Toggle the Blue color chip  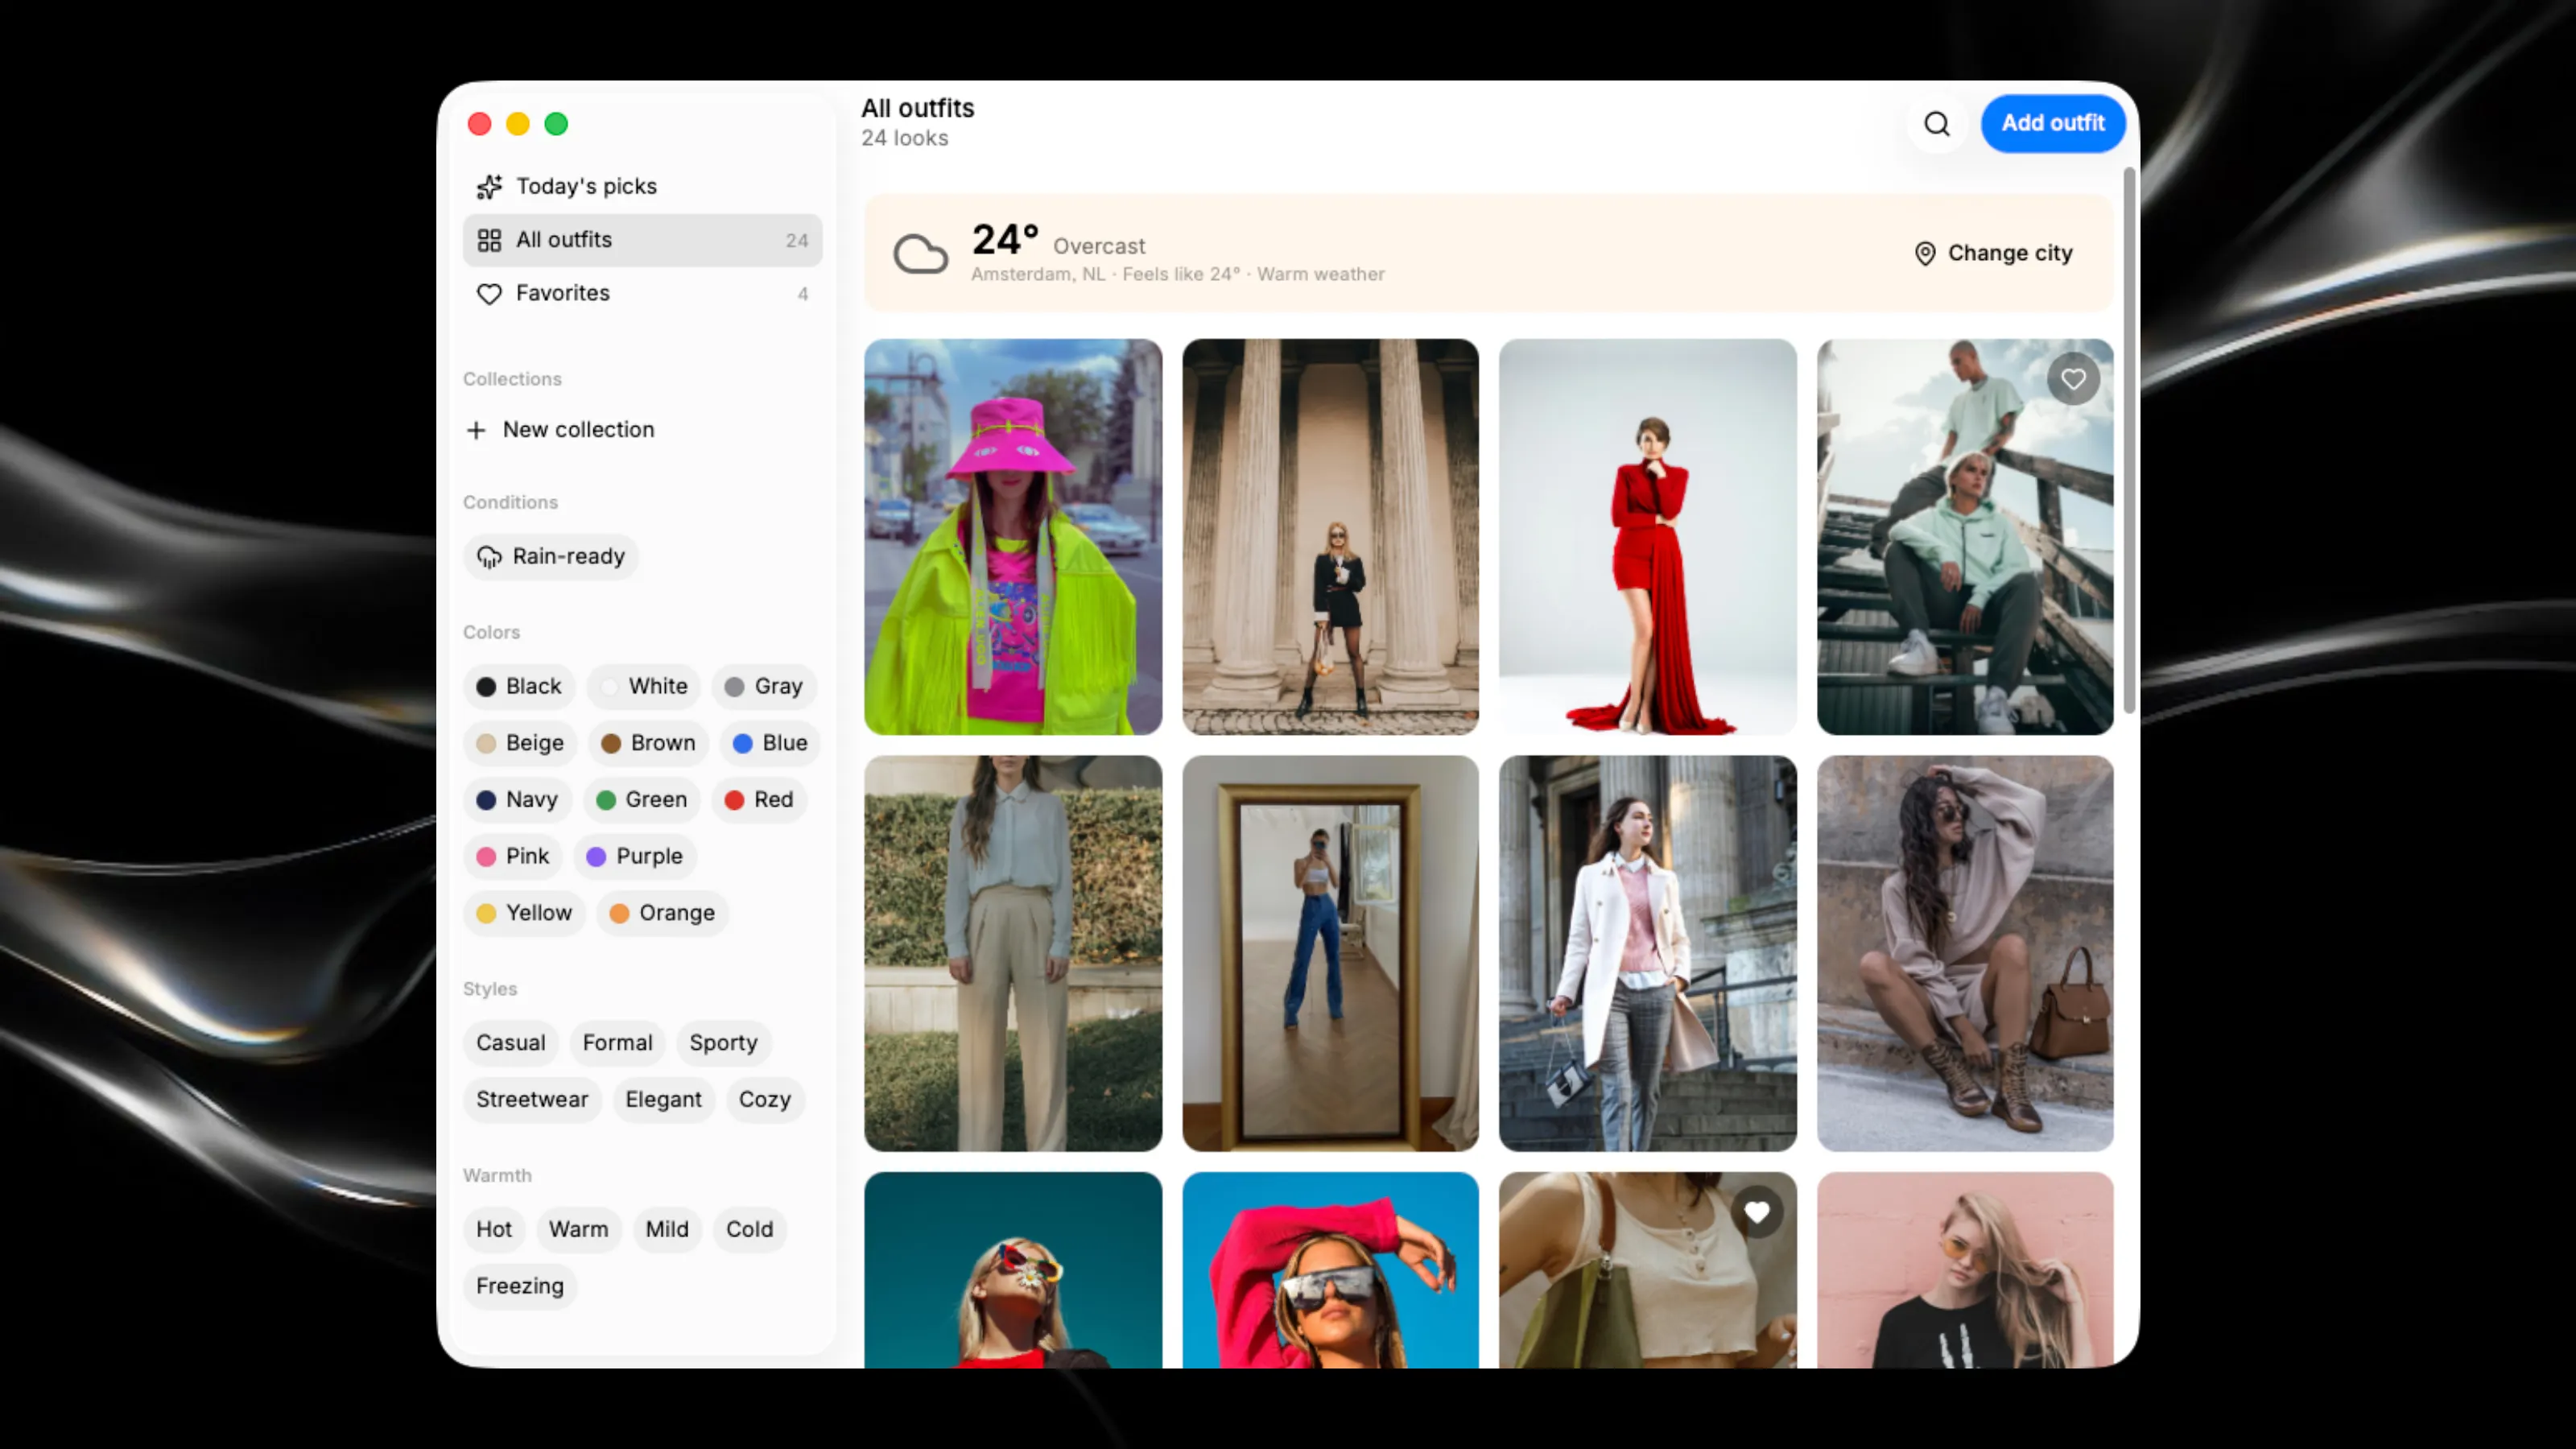pyautogui.click(x=770, y=743)
